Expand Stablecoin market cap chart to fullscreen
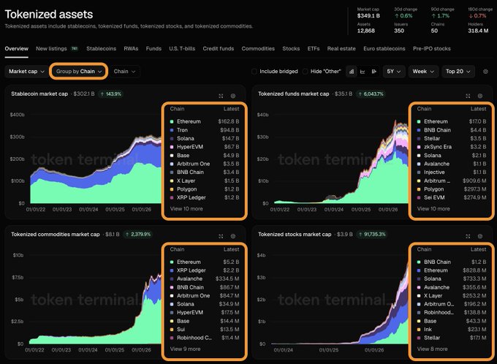Image resolution: width=497 pixels, height=364 pixels. point(221,96)
